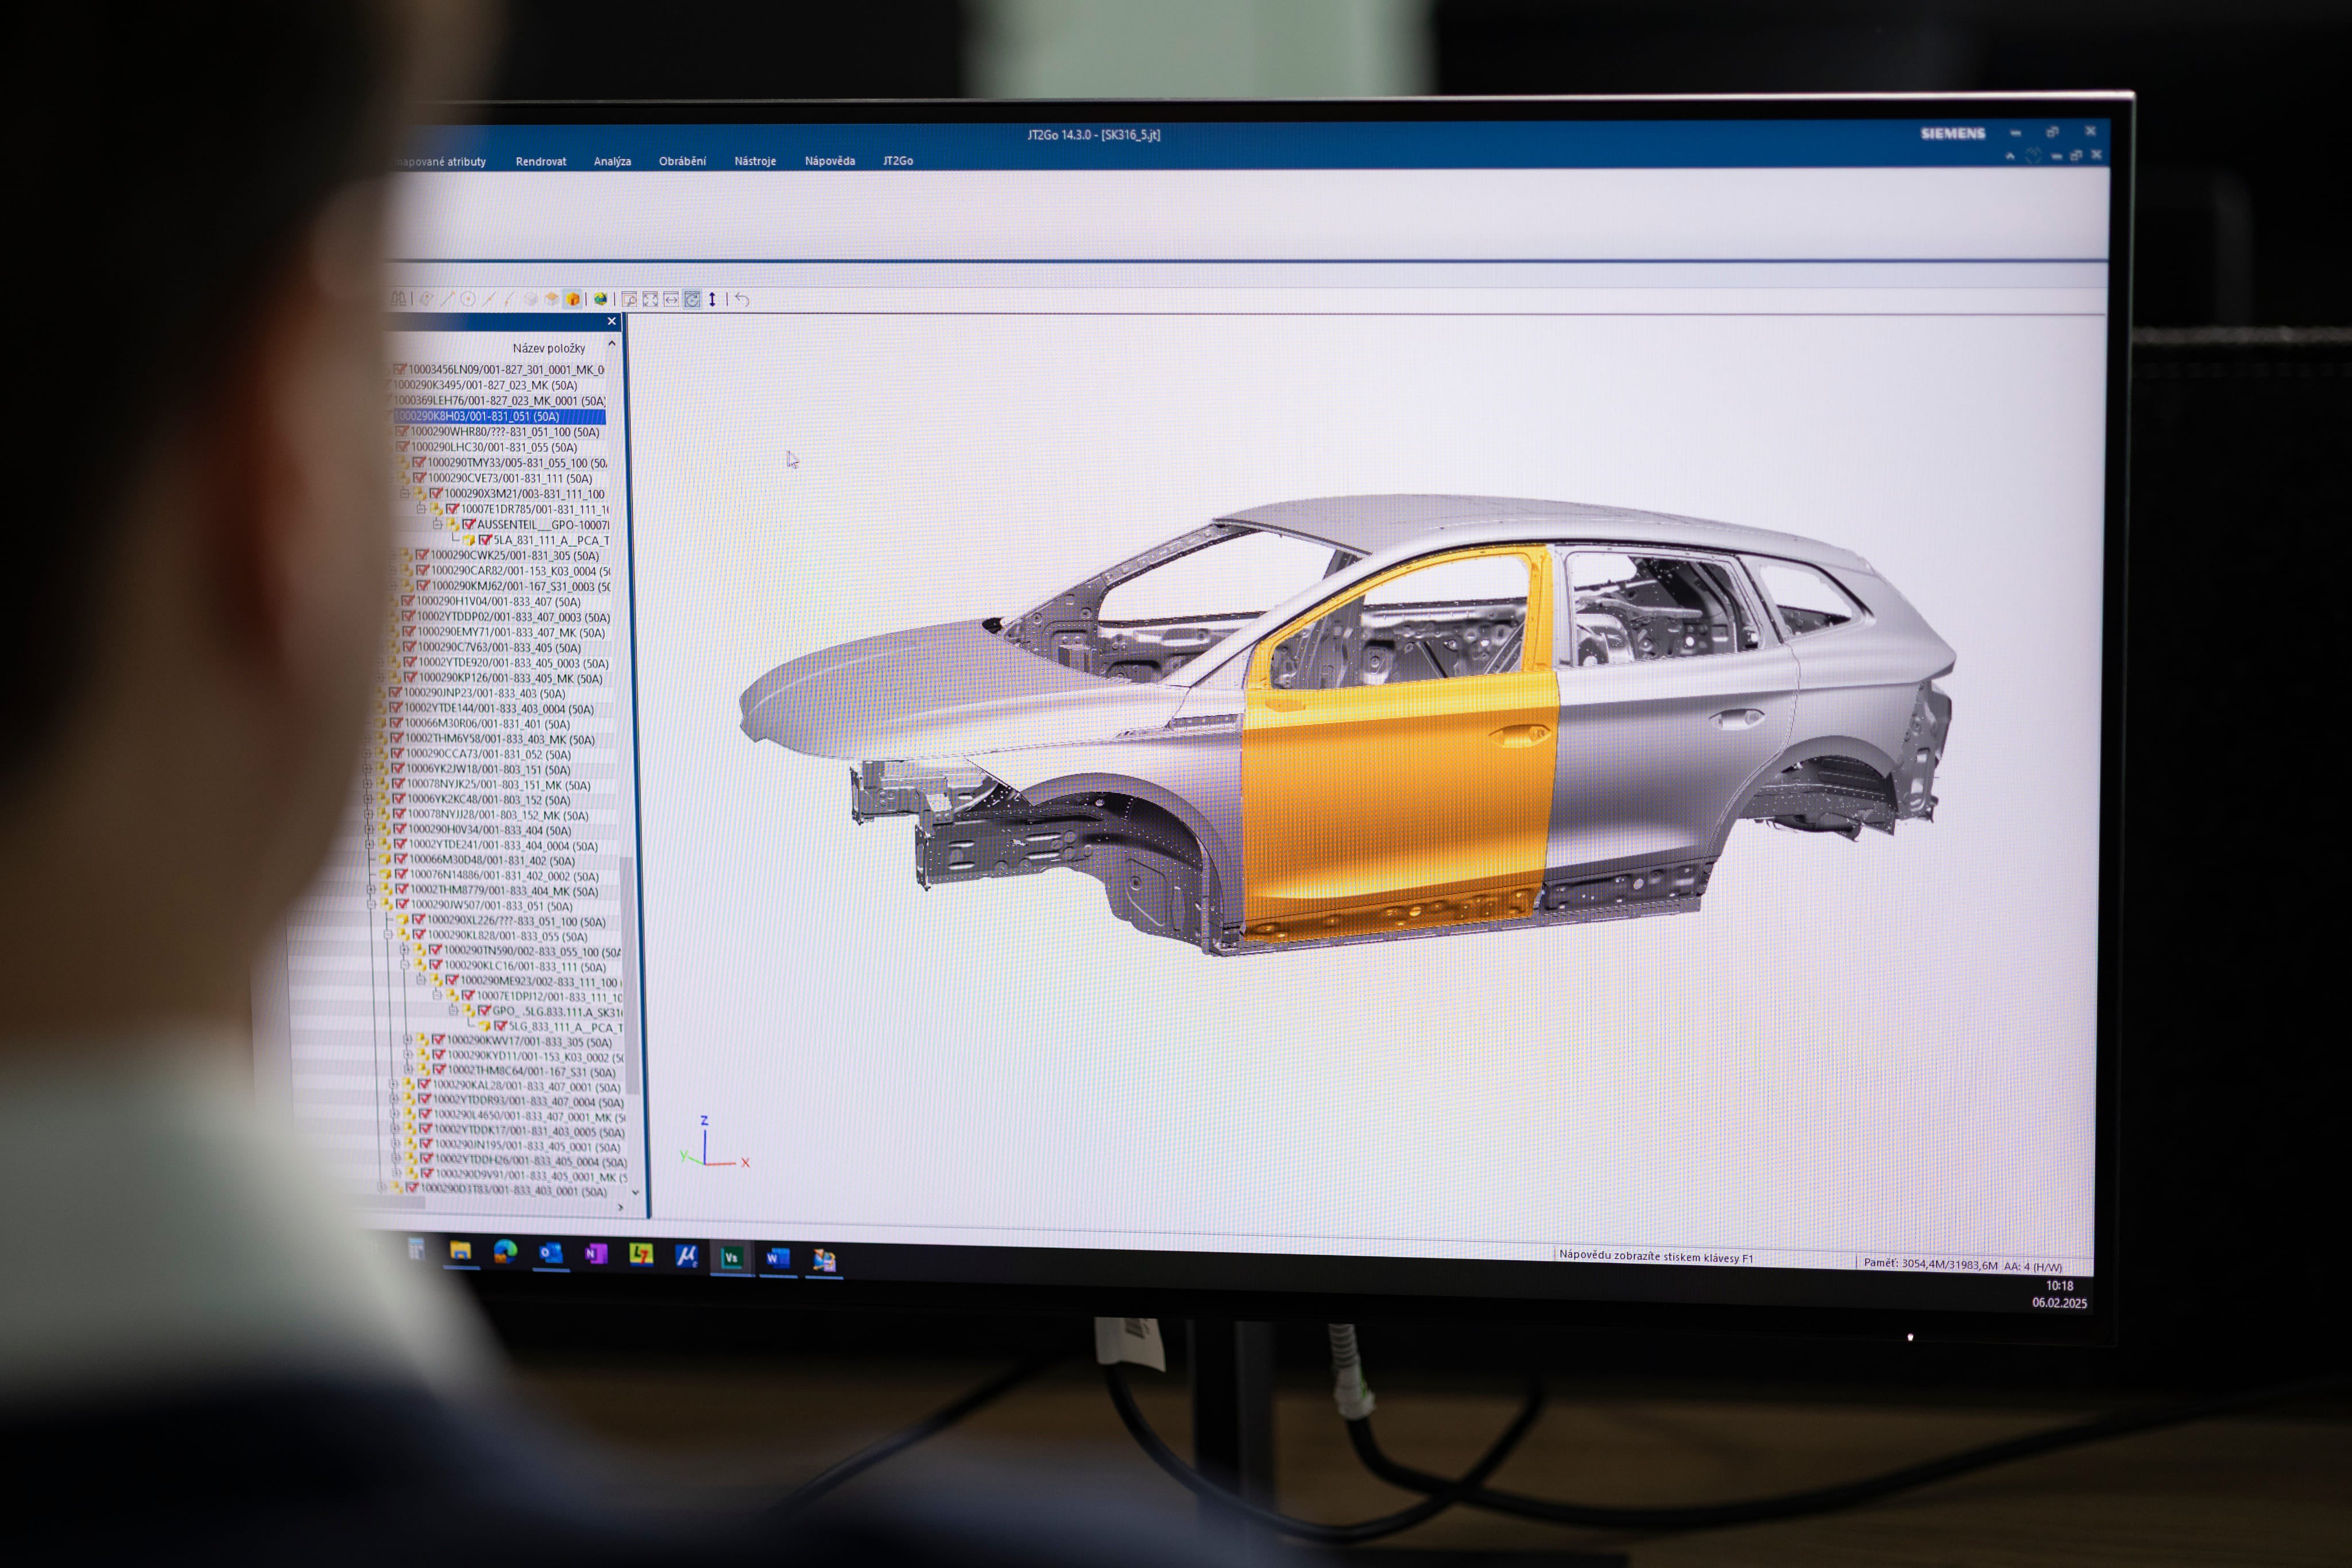The width and height of the screenshot is (2352, 1568).
Task: Click the tree horizontal scroll right arrow
Action: coord(621,1208)
